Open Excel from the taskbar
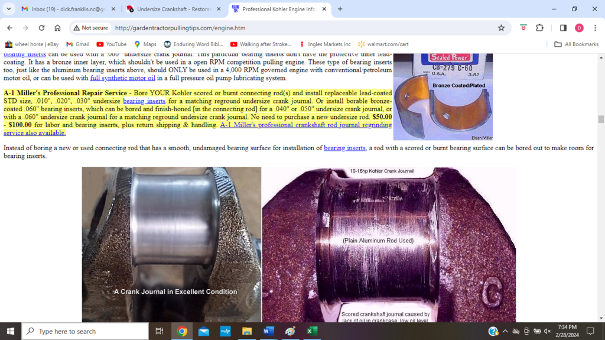The height and width of the screenshot is (340, 605). coord(312,331)
